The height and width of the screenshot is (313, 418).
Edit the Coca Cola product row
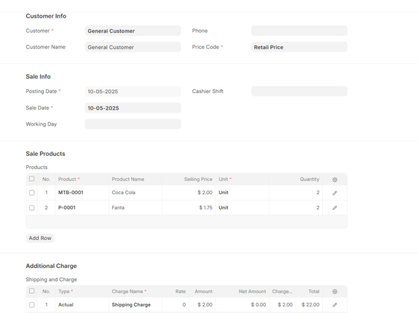pos(335,193)
